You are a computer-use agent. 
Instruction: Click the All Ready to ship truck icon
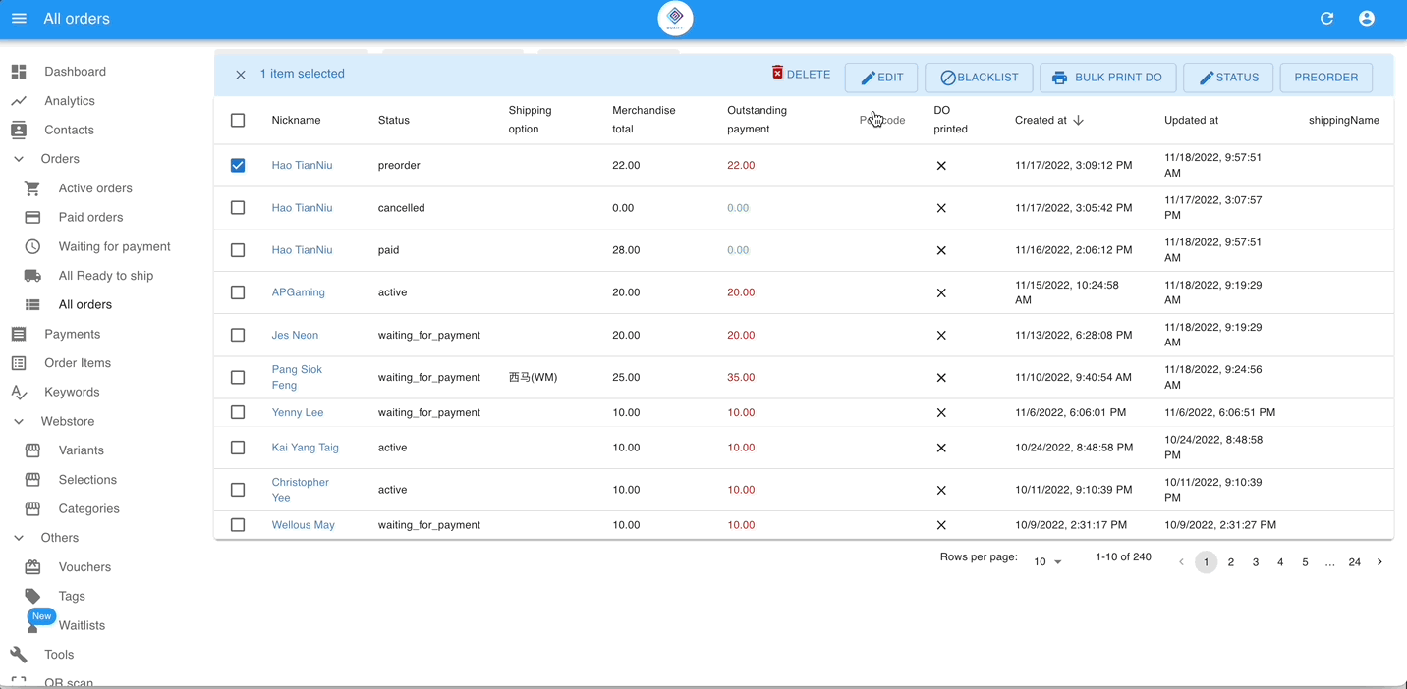coord(32,276)
